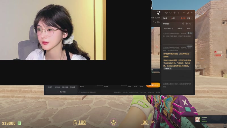Click the 内存:52% status entry
Viewport: 227px width, 128px height.
pos(151,92)
